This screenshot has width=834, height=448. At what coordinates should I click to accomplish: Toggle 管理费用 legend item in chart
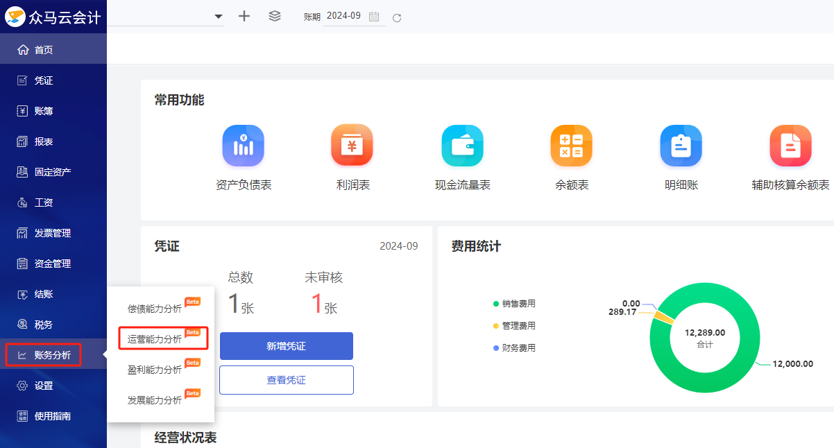coord(514,326)
